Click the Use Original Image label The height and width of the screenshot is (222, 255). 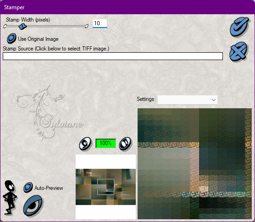point(38,39)
